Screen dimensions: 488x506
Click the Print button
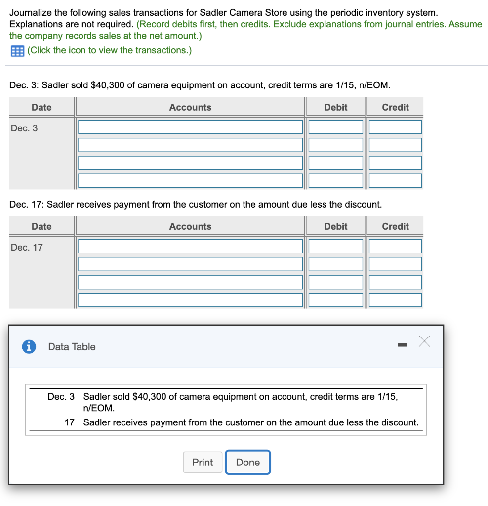(x=203, y=462)
